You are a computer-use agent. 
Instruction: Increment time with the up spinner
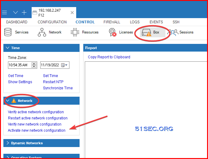tap(34, 64)
